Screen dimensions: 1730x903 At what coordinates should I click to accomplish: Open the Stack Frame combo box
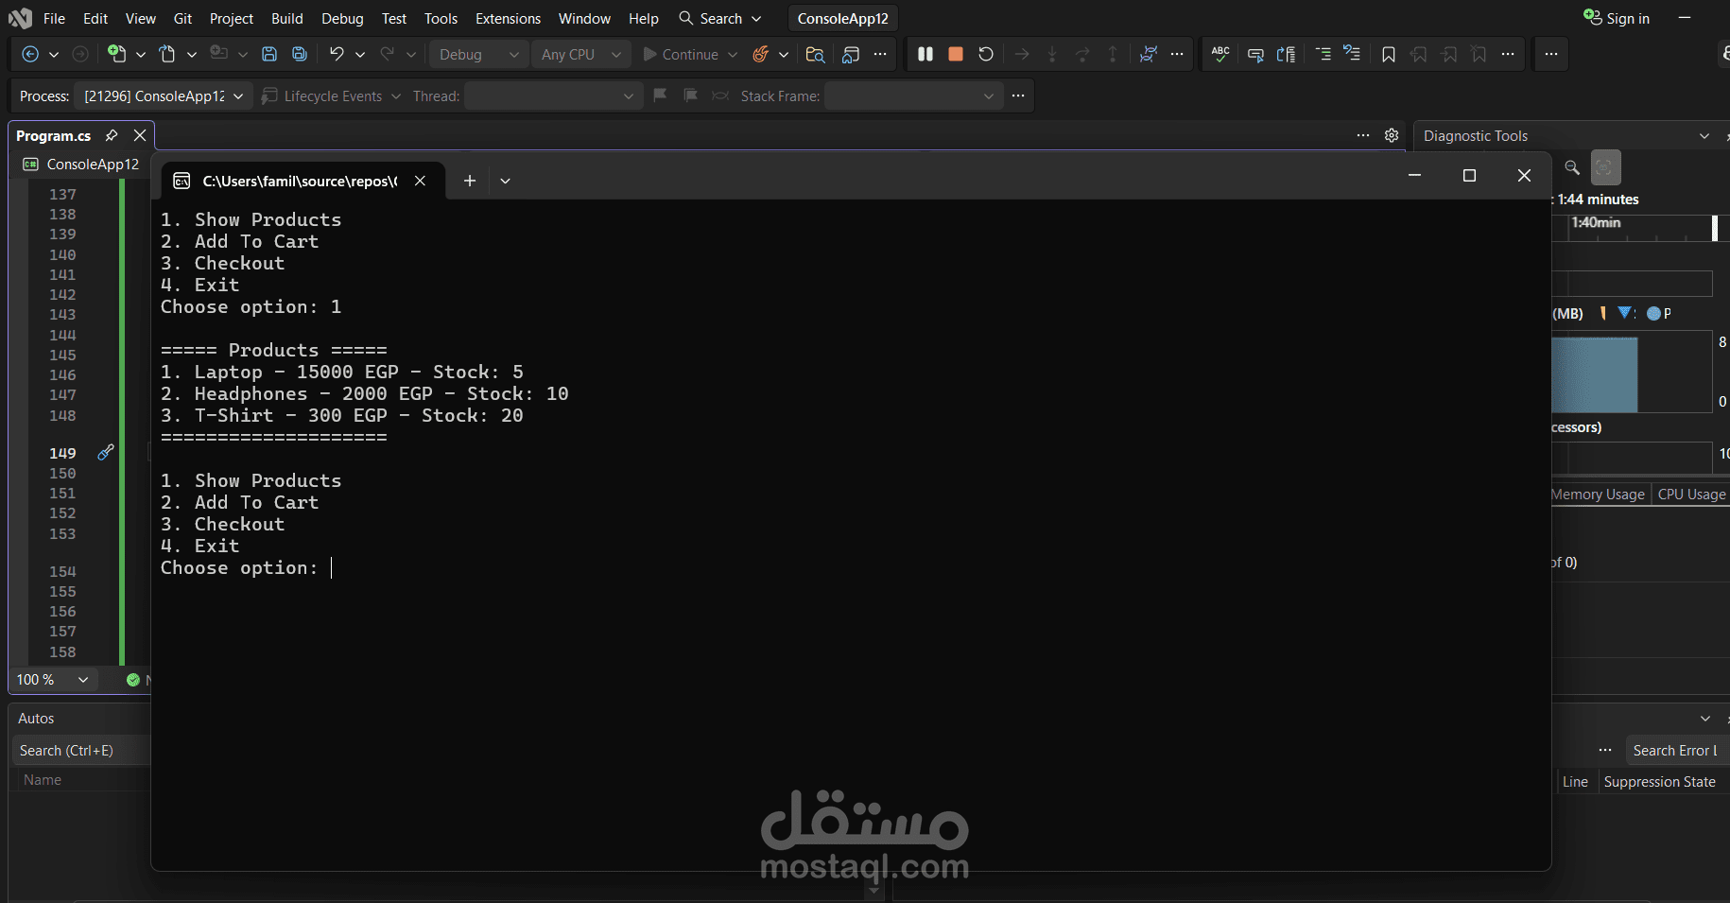[x=914, y=96]
